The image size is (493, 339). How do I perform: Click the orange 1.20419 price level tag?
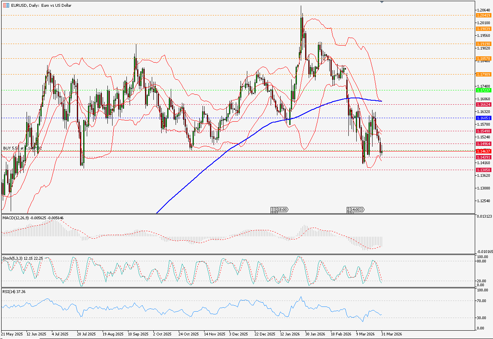click(484, 15)
